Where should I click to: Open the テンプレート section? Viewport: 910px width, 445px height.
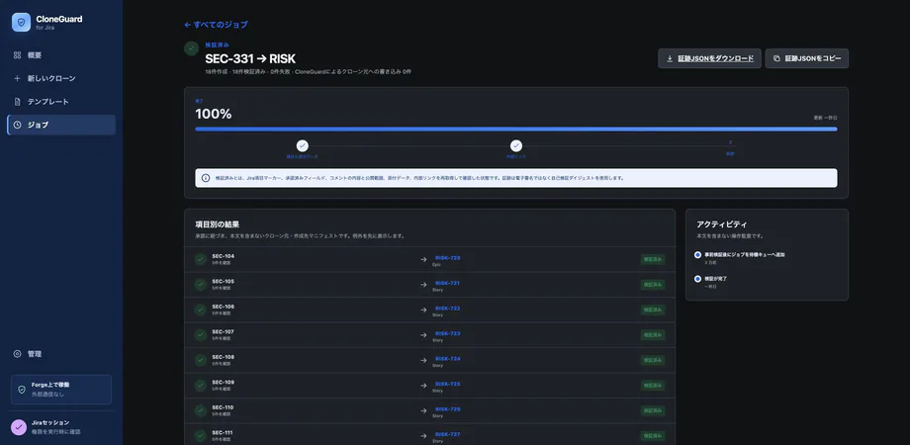click(x=61, y=102)
